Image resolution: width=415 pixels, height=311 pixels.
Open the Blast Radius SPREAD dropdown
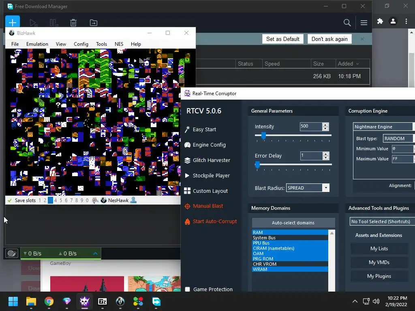(x=326, y=188)
